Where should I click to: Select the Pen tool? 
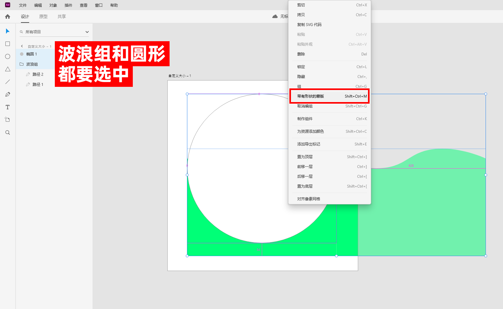pyautogui.click(x=8, y=94)
